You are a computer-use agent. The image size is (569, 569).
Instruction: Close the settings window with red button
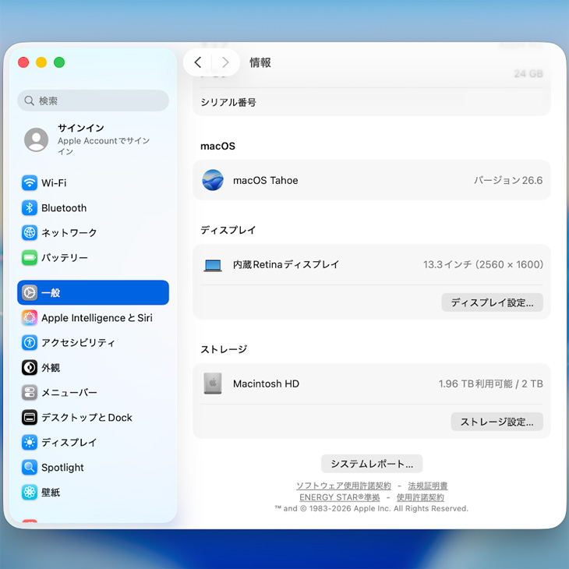pos(23,62)
